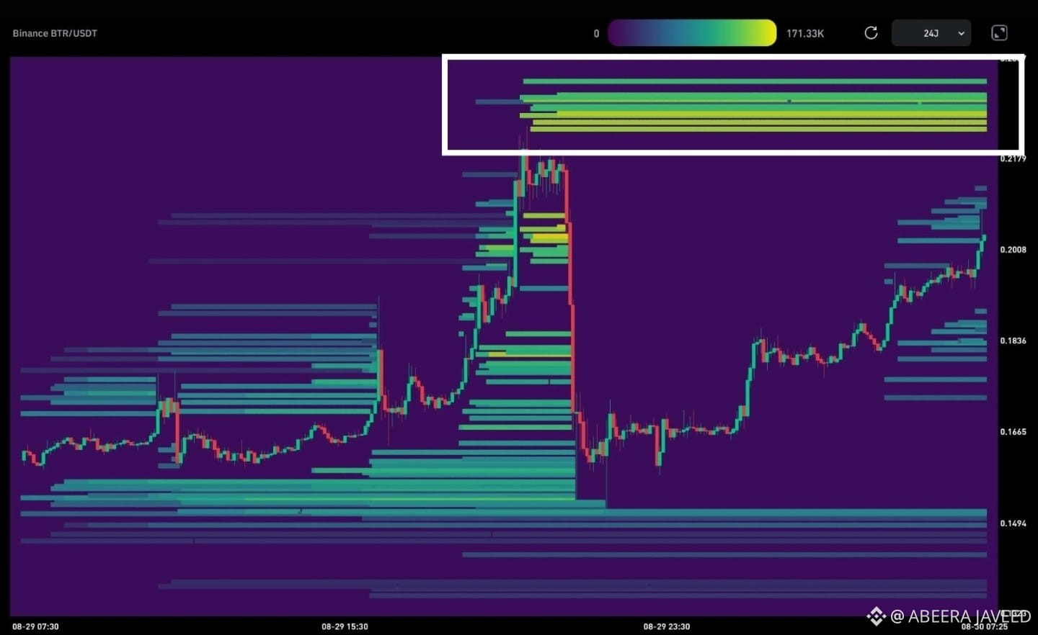Click the 0.1494 price axis label
This screenshot has height=635, width=1038.
(x=1013, y=523)
